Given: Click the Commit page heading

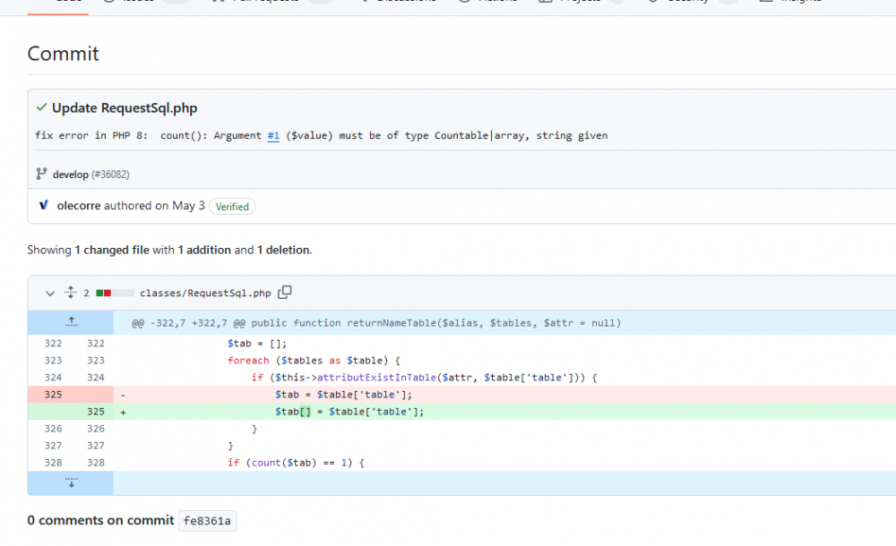Looking at the screenshot, I should (x=63, y=54).
